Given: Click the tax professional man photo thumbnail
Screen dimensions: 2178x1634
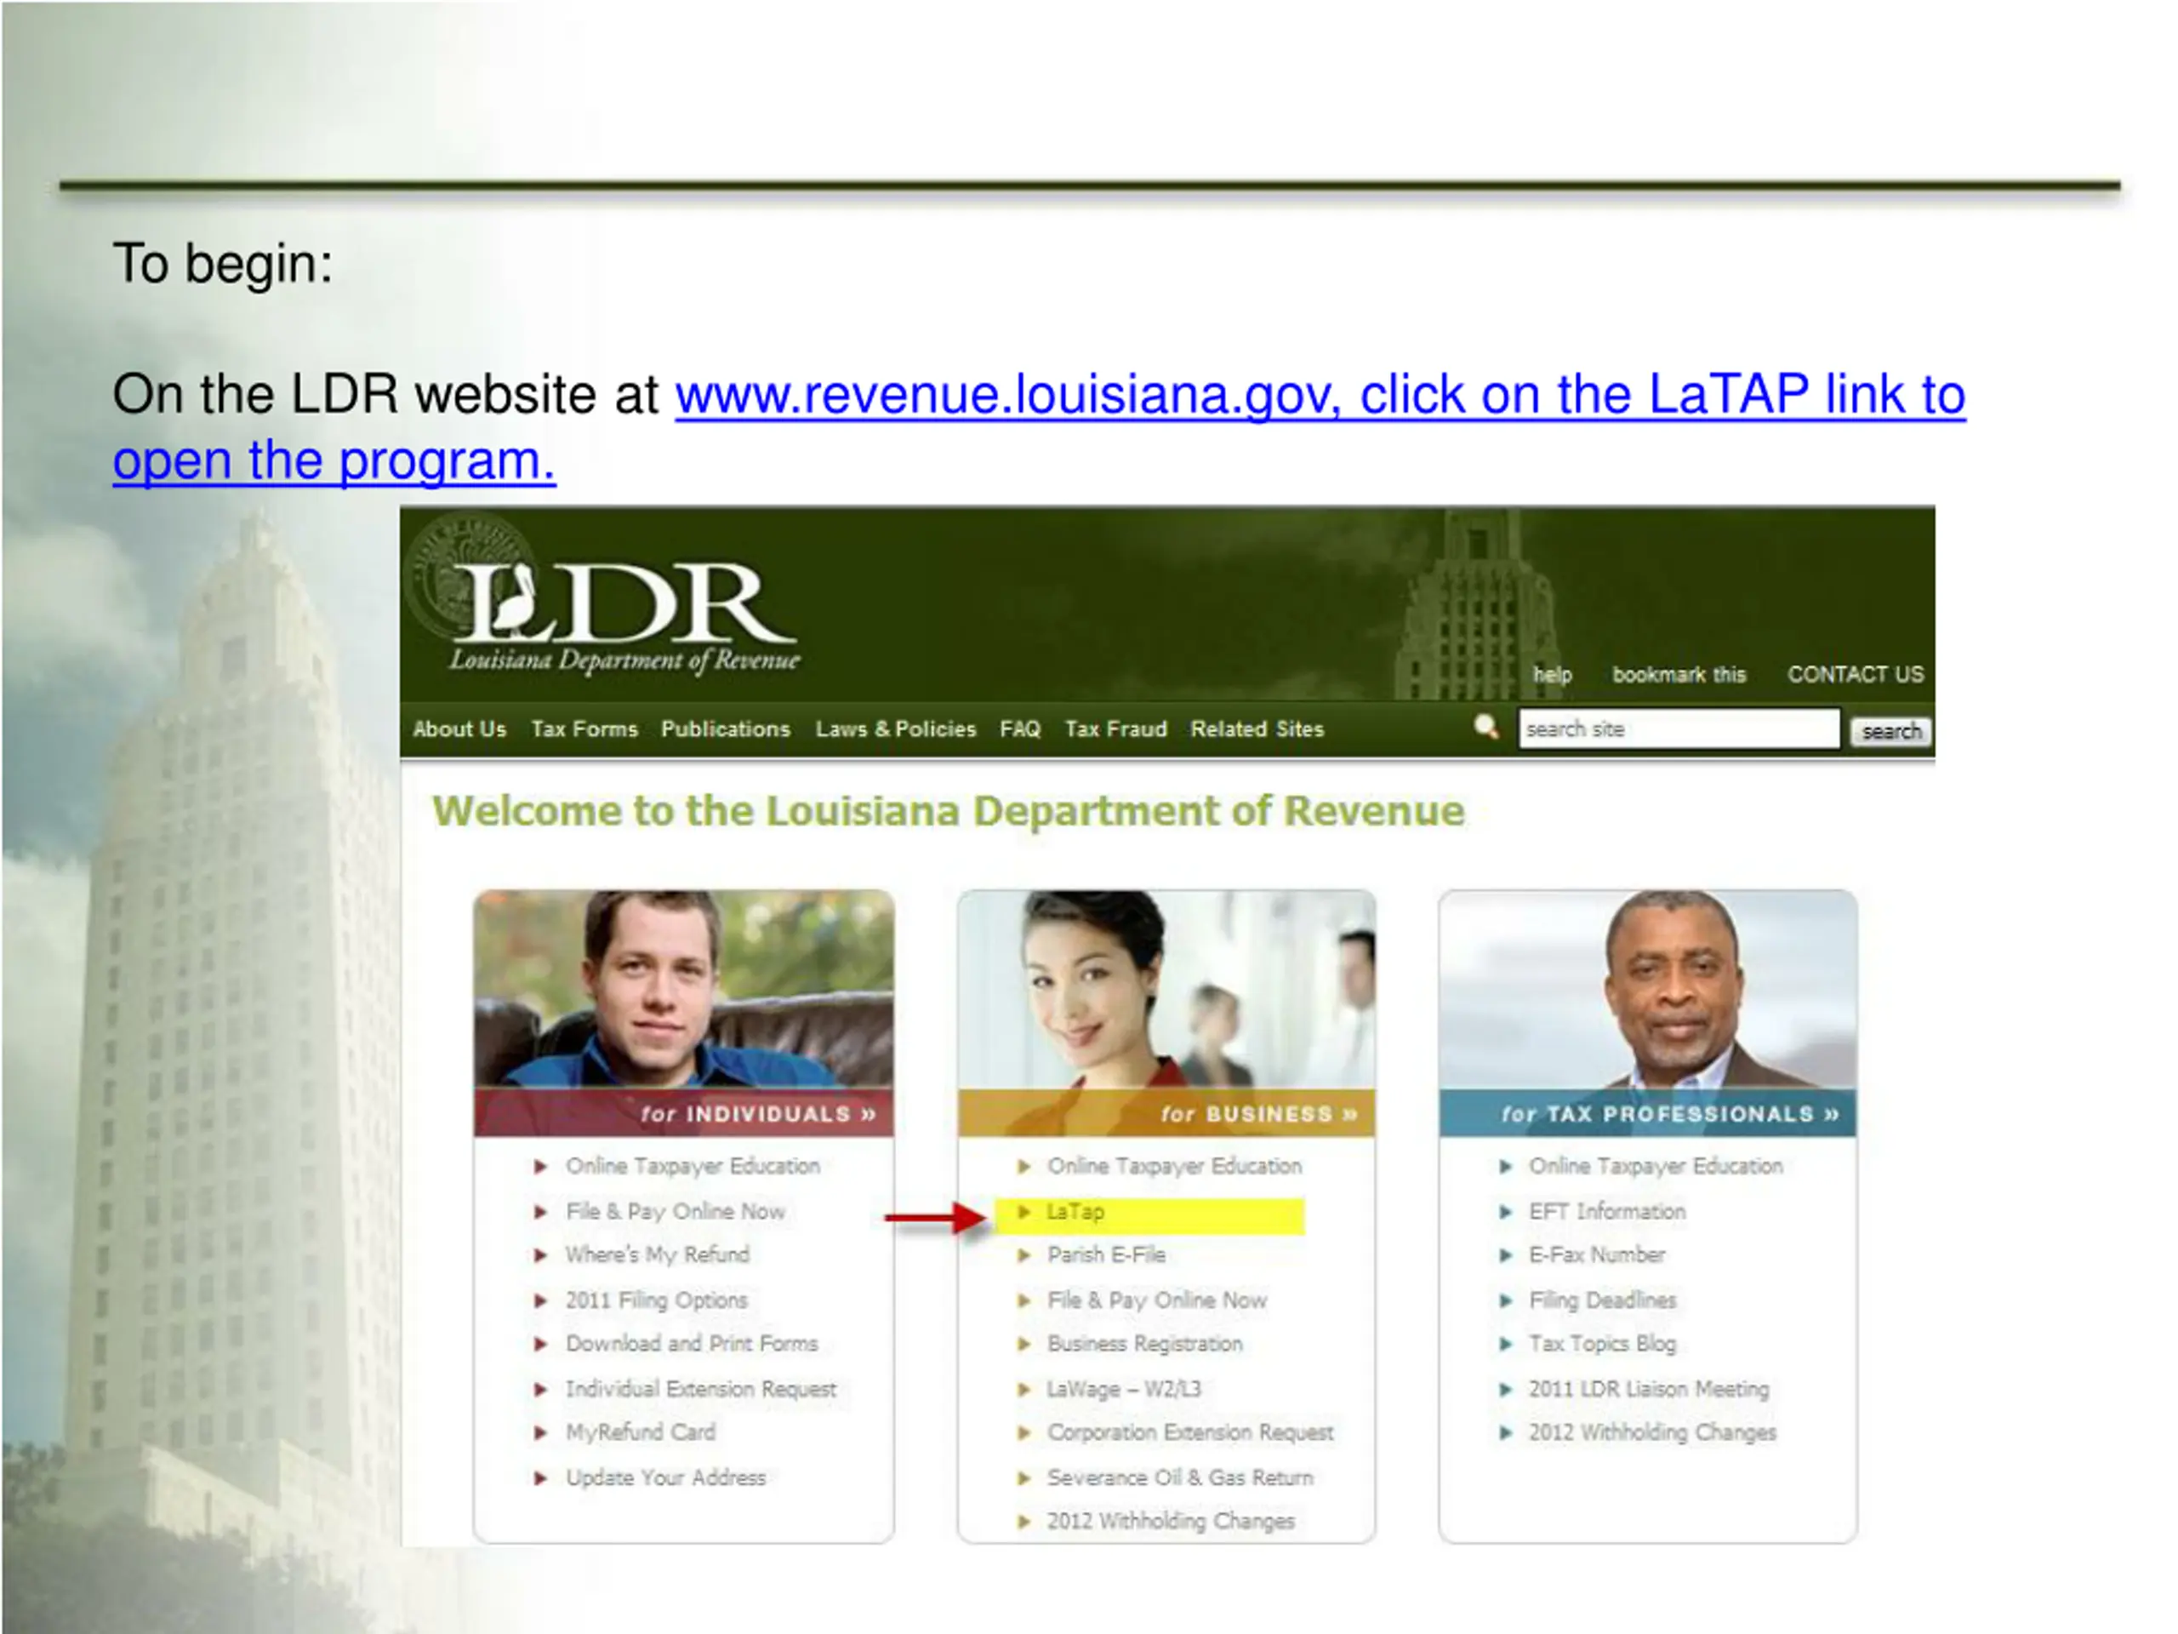Looking at the screenshot, I should click(x=1648, y=990).
